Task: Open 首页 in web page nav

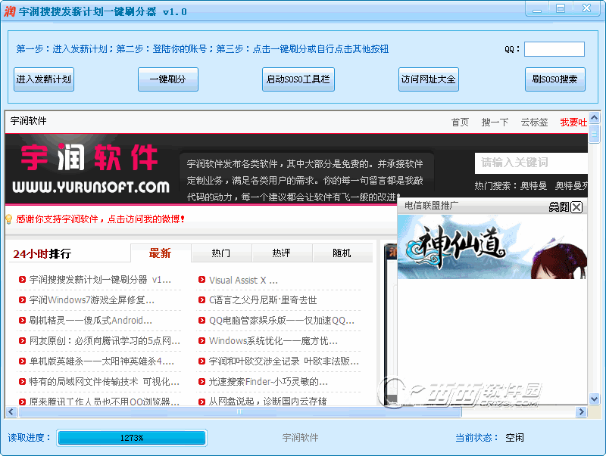Action: pyautogui.click(x=460, y=123)
